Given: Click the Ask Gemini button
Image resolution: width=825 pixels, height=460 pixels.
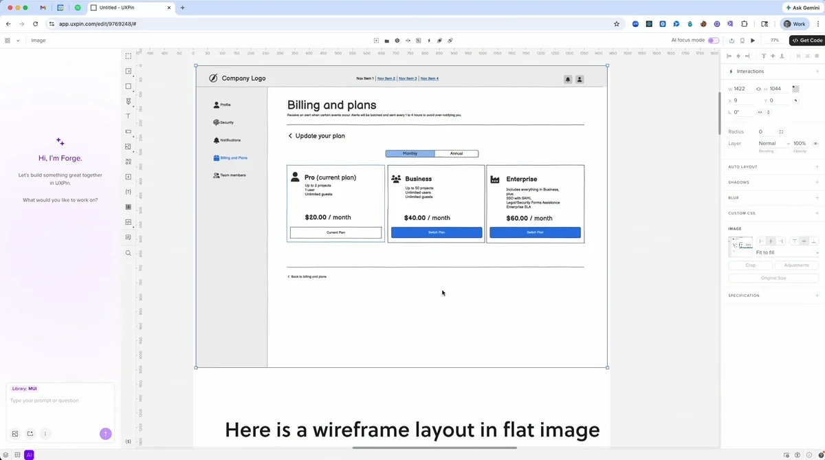Looking at the screenshot, I should click(x=803, y=8).
